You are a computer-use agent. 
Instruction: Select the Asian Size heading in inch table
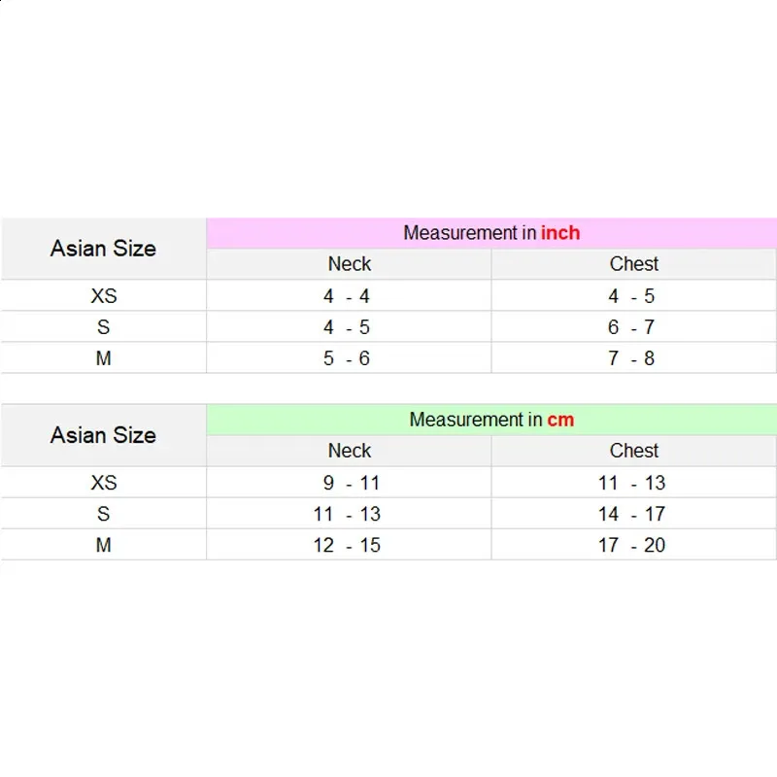[x=104, y=249]
